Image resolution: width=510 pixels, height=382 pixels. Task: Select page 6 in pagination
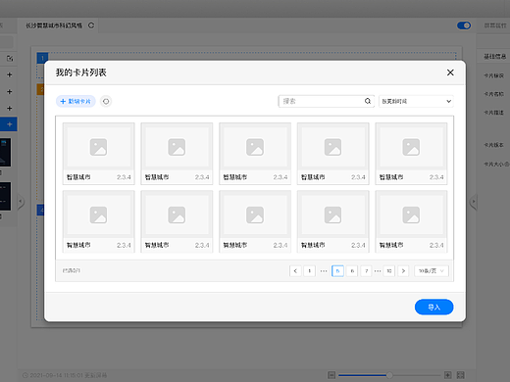coord(352,270)
